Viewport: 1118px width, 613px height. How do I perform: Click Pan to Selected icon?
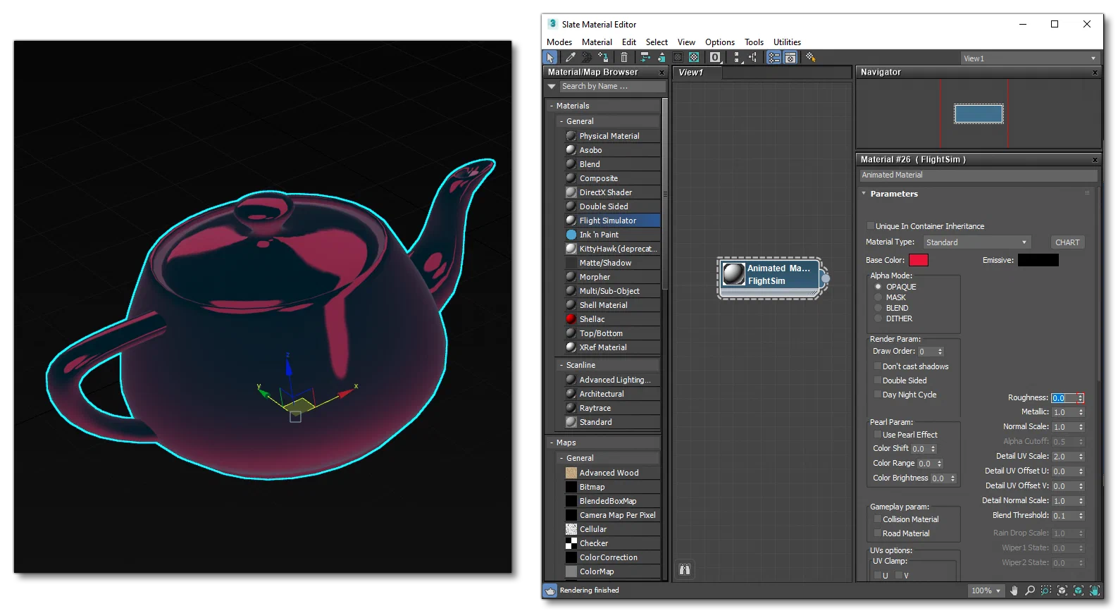1095,590
